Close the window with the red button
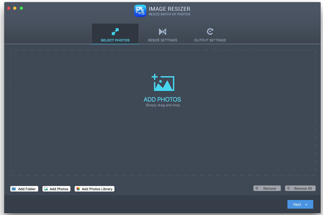 [9, 8]
